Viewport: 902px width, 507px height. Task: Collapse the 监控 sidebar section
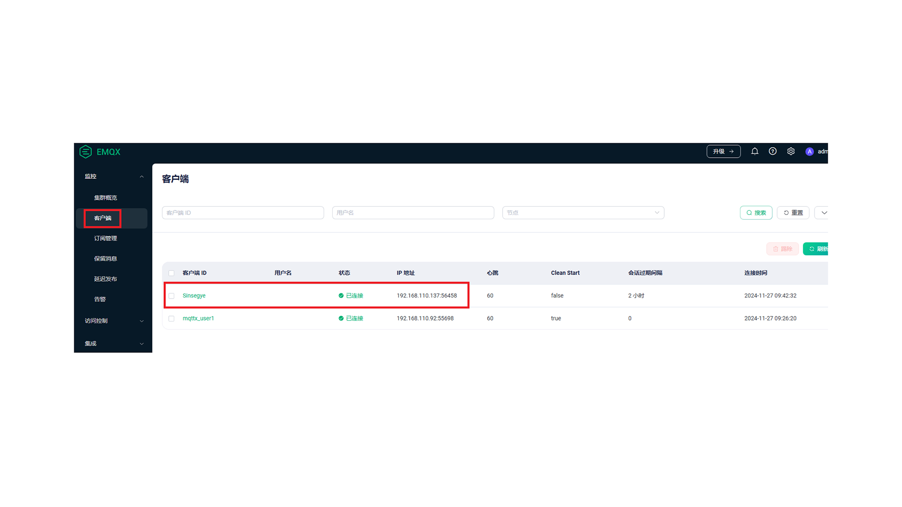(x=113, y=177)
